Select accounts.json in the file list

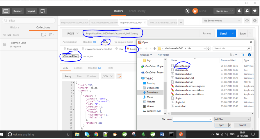tap(182, 66)
